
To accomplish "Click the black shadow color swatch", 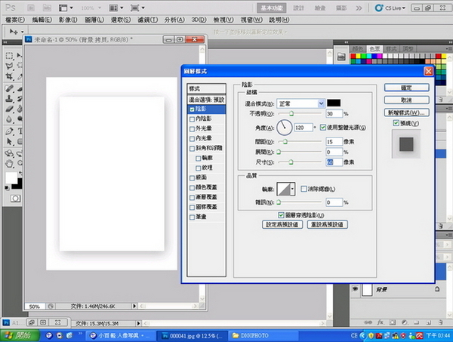I will [x=334, y=103].
